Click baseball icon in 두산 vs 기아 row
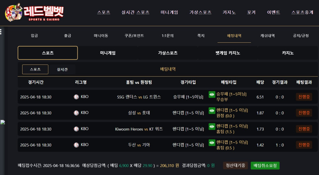The width and height of the screenshot is (319, 175). (x=76, y=145)
